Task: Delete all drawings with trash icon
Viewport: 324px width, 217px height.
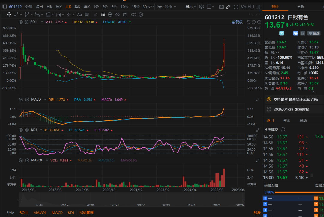Action: click(125, 14)
